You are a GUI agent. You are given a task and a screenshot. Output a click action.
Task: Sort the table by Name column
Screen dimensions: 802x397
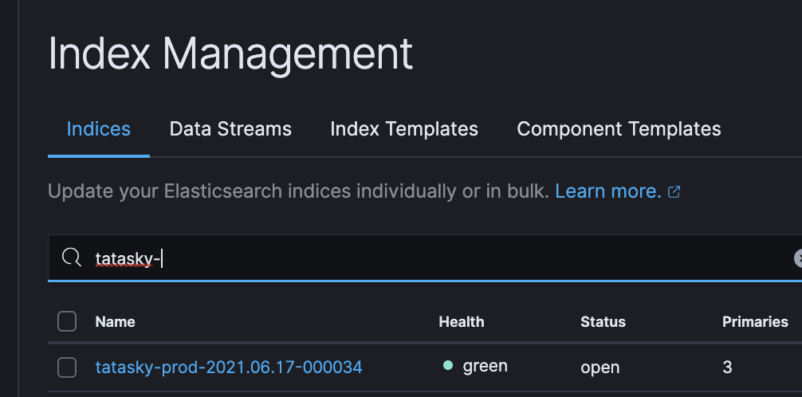click(x=115, y=322)
